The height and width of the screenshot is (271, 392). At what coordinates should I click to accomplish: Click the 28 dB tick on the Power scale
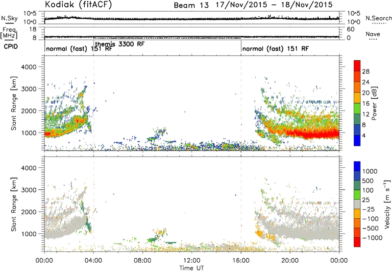(366, 71)
